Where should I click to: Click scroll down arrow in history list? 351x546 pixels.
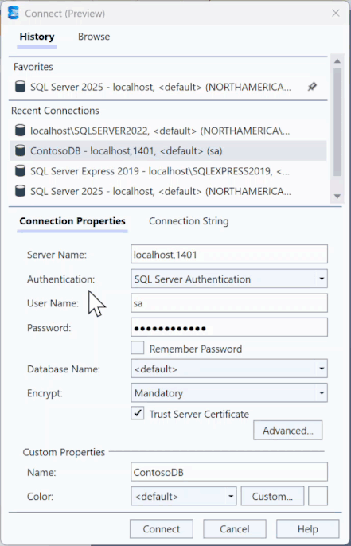[x=337, y=197]
